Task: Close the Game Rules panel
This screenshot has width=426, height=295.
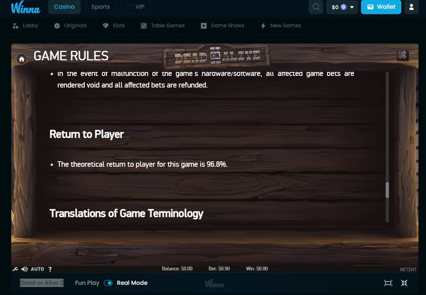Action: (402, 55)
